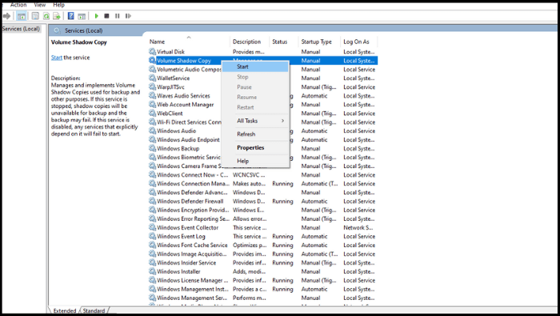The height and width of the screenshot is (316, 560).
Task: Click the Stop Service square toolbar icon
Action: (x=106, y=16)
